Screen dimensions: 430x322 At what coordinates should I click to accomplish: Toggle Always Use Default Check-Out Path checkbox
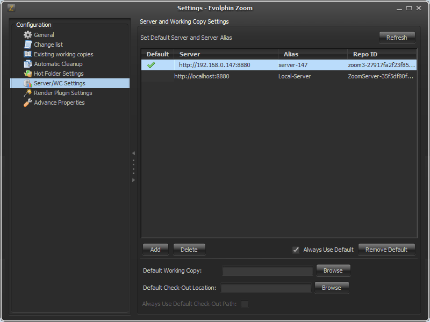click(x=245, y=304)
